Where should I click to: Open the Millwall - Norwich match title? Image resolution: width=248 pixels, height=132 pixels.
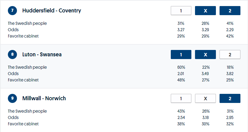44,98
